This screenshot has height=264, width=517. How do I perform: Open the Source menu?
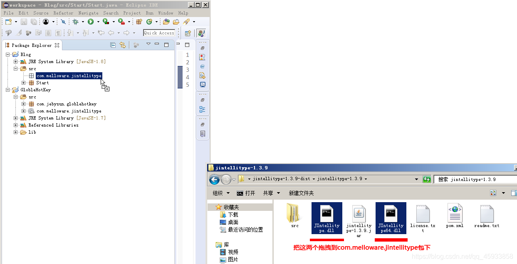pos(41,13)
